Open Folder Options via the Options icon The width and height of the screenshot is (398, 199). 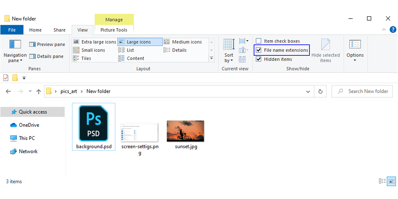pos(355,44)
